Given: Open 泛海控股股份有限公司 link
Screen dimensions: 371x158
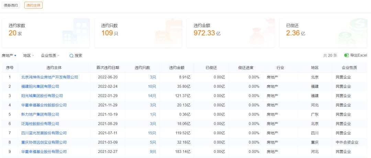Looking at the screenshot, I should pos(40,124).
